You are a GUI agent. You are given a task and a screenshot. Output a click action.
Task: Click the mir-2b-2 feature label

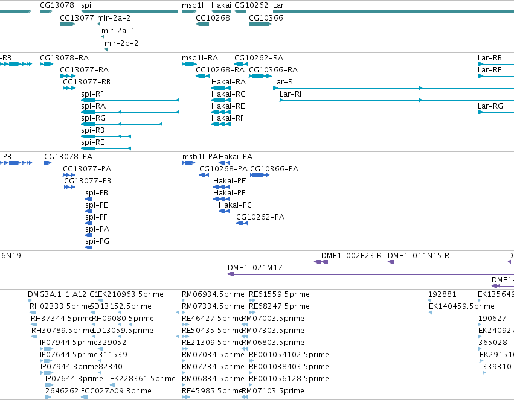[x=121, y=43]
